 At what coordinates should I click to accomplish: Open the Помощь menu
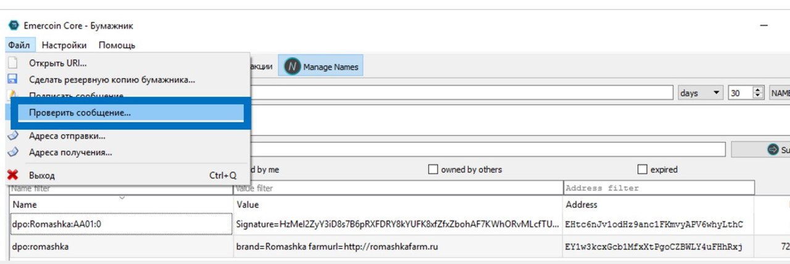point(117,45)
